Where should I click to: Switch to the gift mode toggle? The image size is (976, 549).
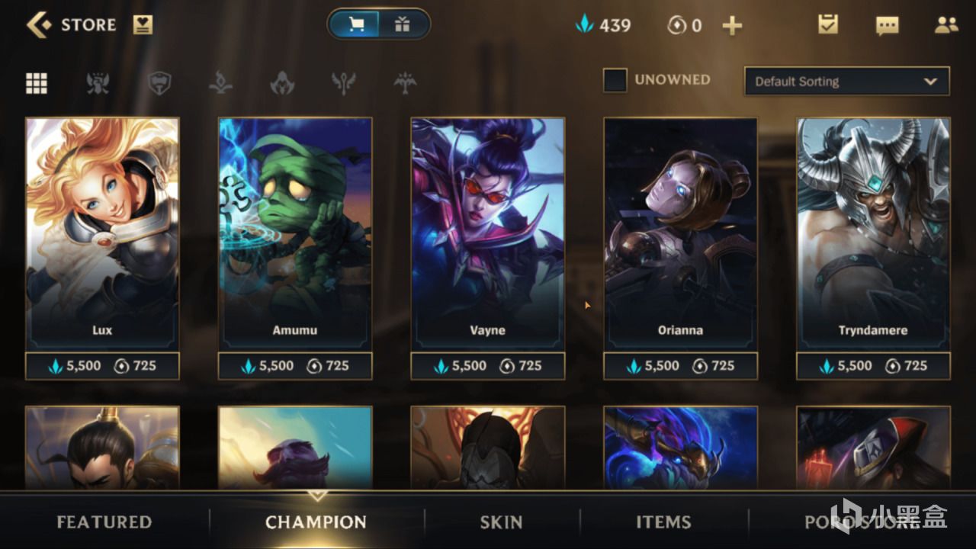[x=403, y=24]
